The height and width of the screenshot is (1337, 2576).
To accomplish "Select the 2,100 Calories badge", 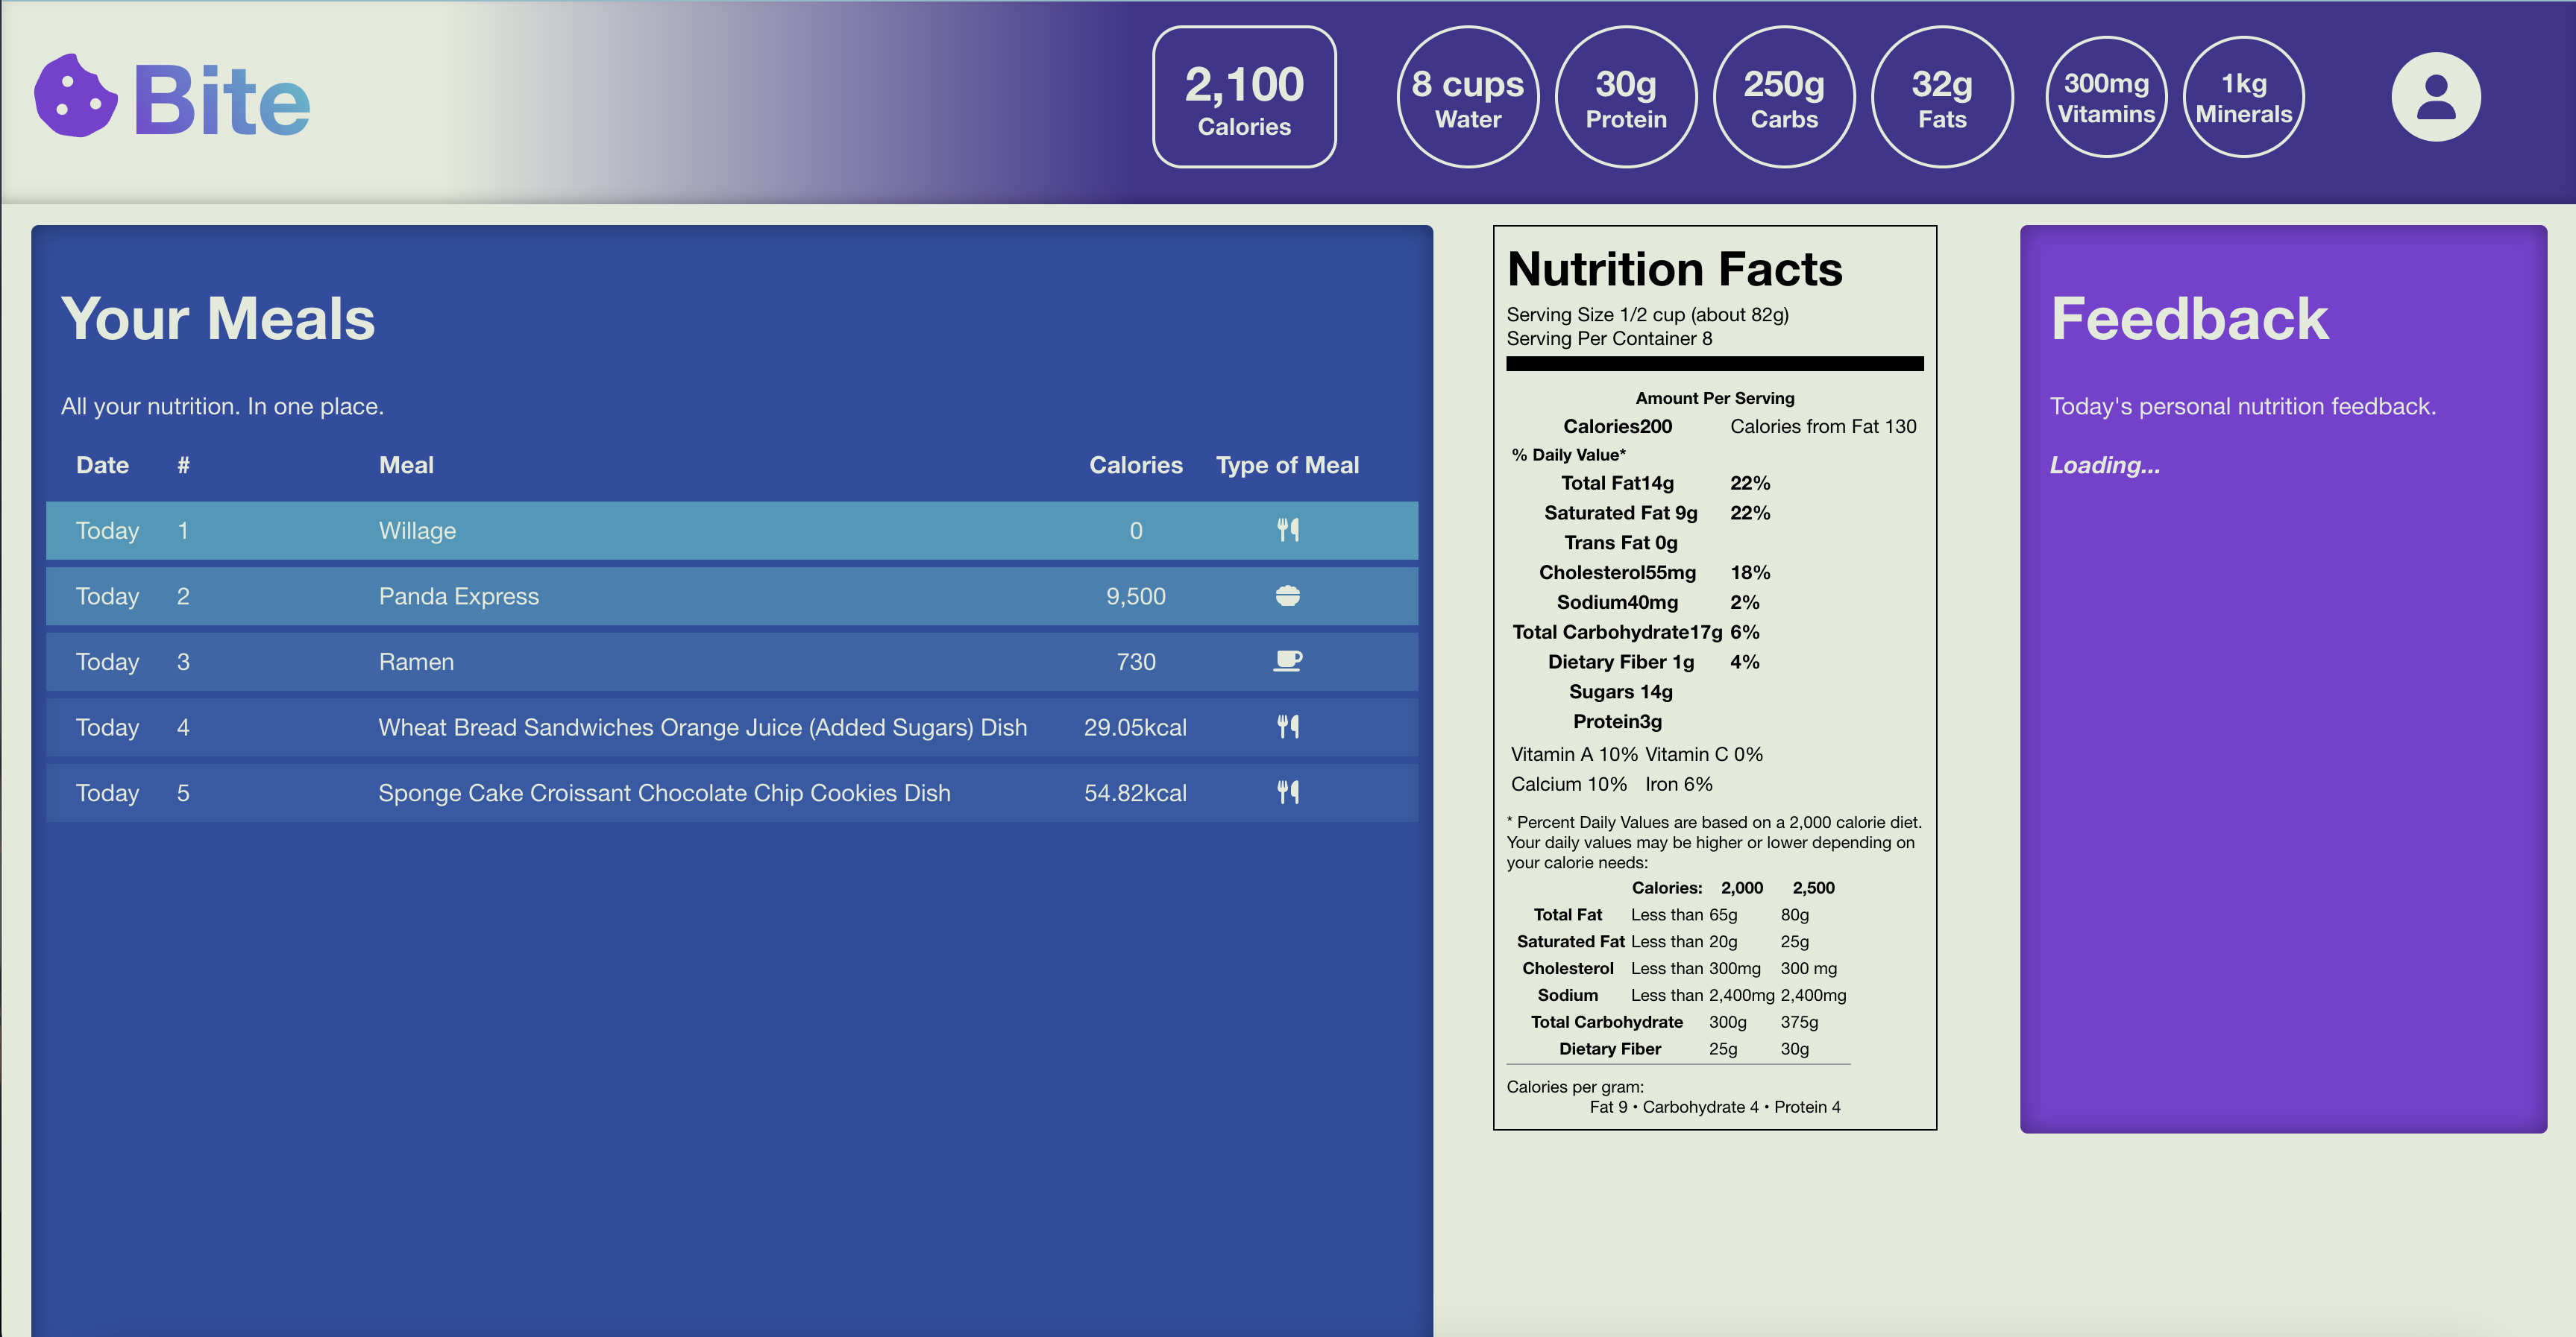I will point(1243,97).
